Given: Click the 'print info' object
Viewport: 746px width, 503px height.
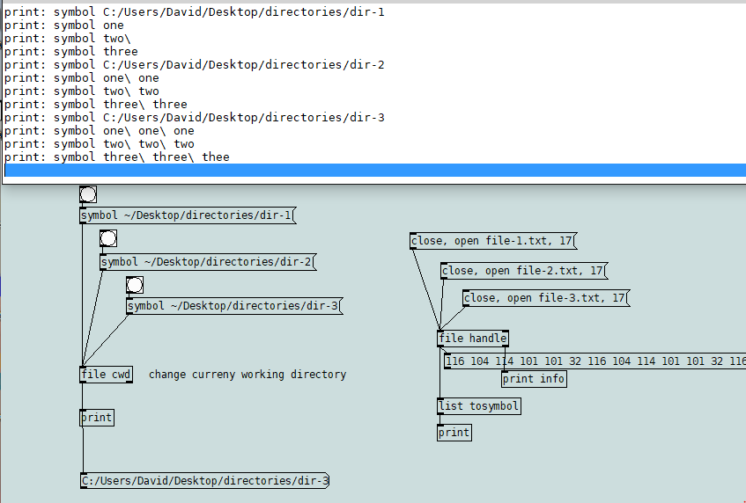Looking at the screenshot, I should [534, 379].
